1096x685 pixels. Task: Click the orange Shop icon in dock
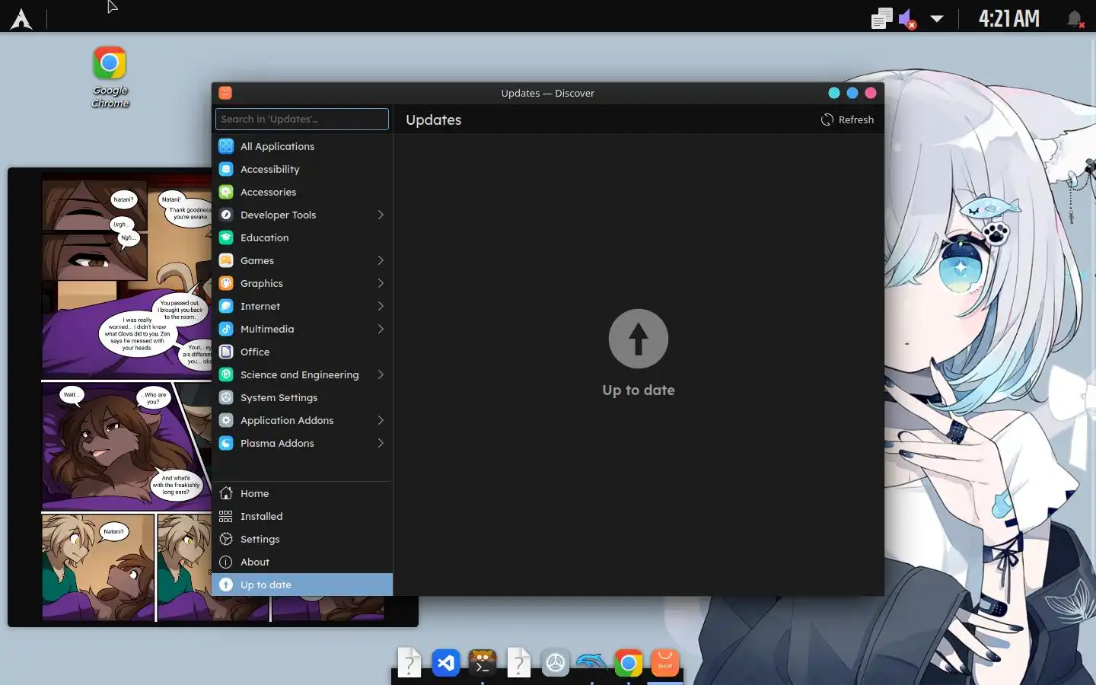[665, 663]
